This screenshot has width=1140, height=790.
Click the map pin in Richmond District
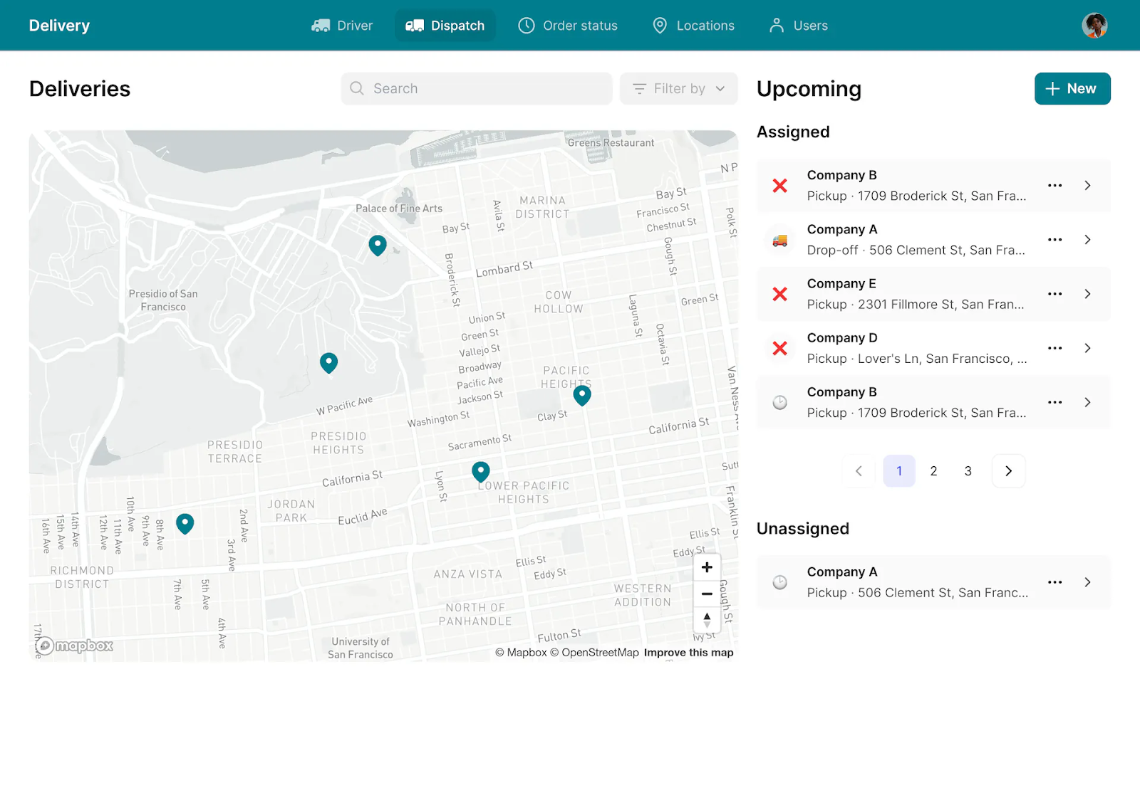(x=185, y=523)
